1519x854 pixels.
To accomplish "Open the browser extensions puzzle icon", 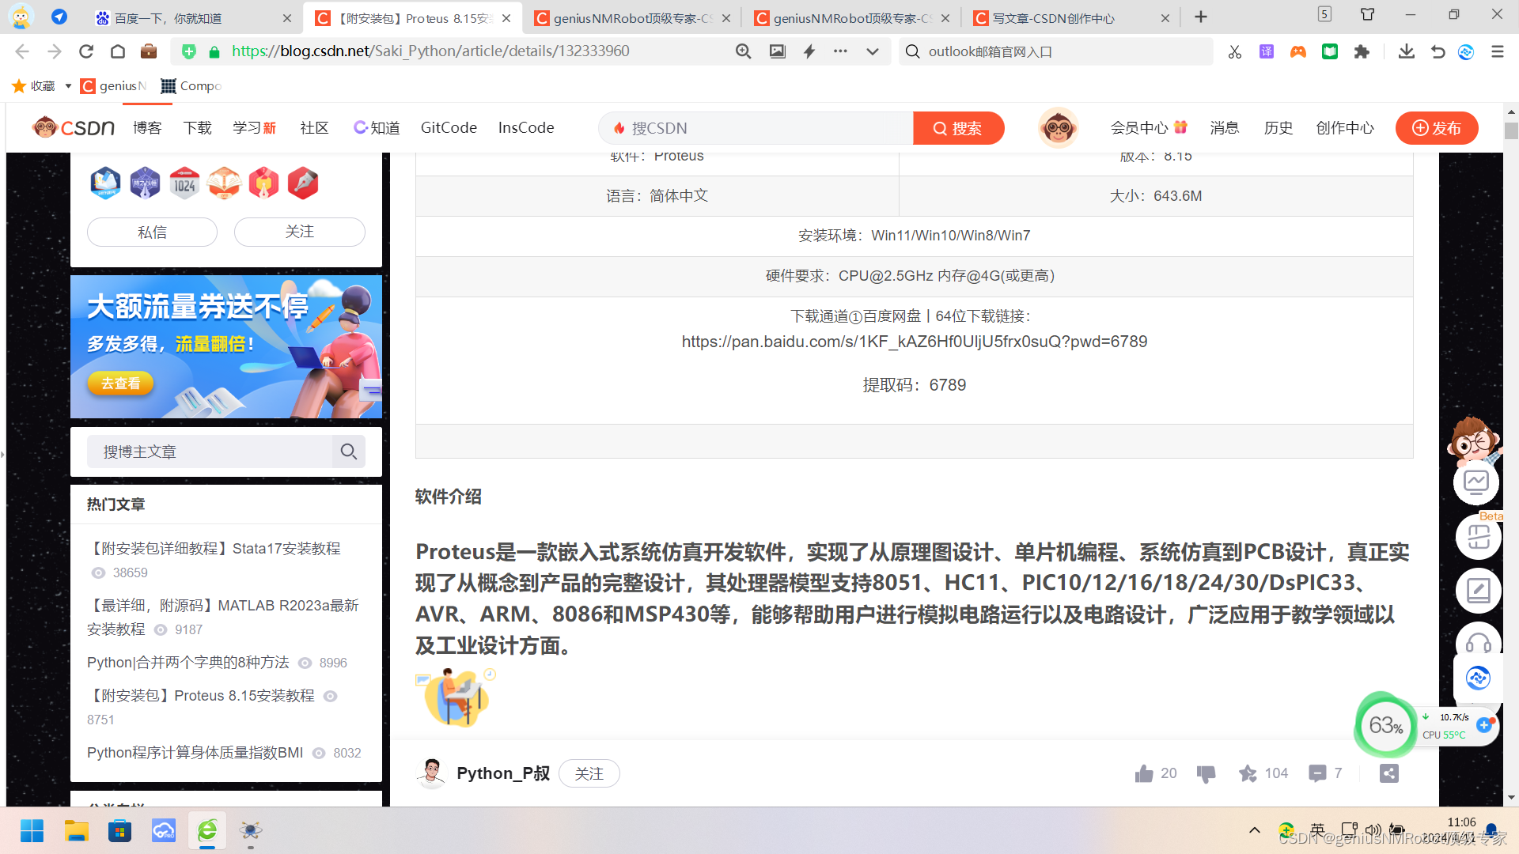I will pyautogui.click(x=1362, y=52).
